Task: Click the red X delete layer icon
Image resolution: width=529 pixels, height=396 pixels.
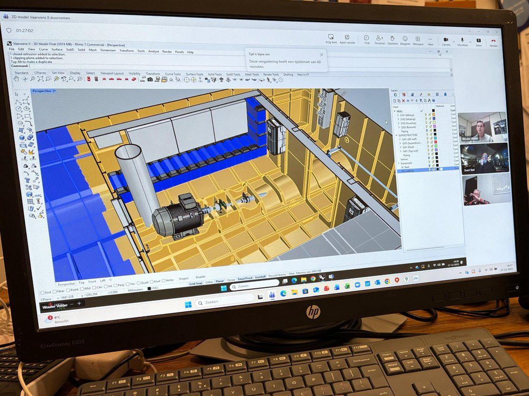Action: (x=404, y=100)
